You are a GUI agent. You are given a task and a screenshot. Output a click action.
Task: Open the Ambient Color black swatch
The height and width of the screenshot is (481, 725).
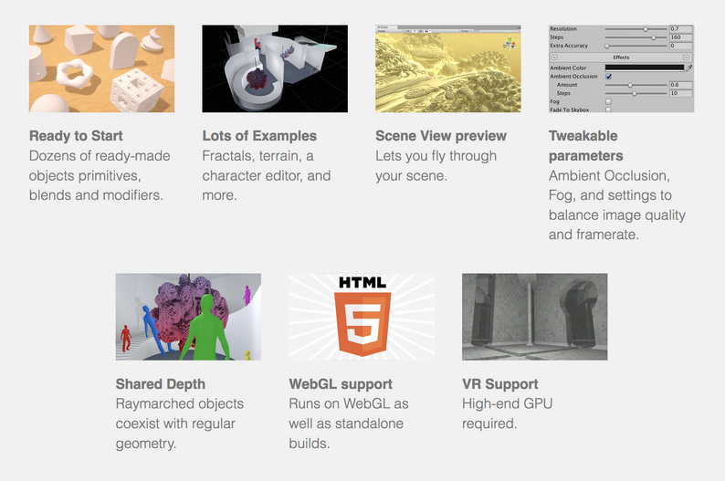[x=645, y=68]
